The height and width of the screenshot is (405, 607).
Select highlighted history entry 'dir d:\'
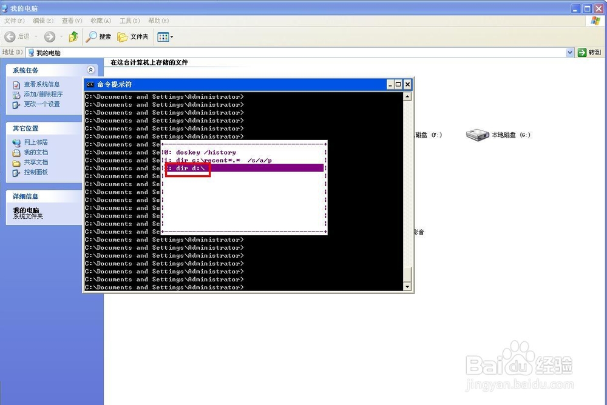(244, 168)
